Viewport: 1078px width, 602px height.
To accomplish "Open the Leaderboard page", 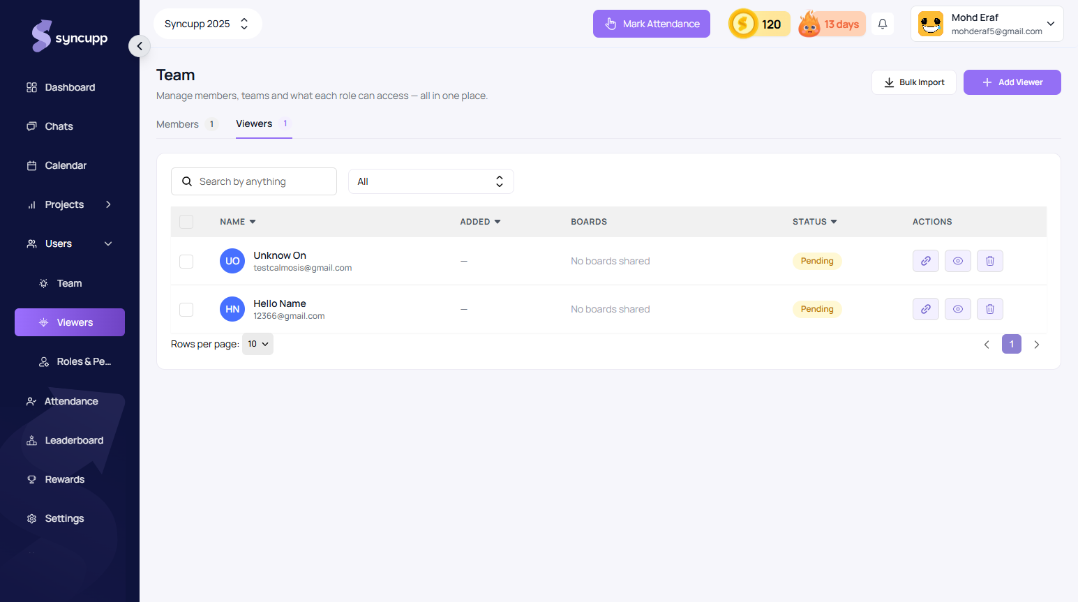I will [x=74, y=440].
